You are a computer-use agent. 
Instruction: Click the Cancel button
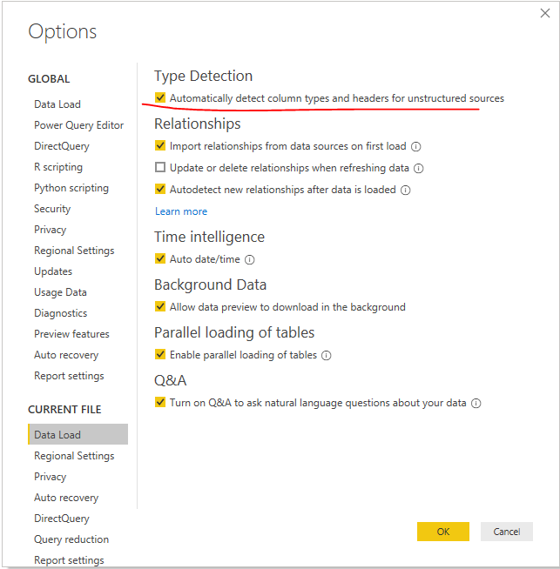[507, 532]
